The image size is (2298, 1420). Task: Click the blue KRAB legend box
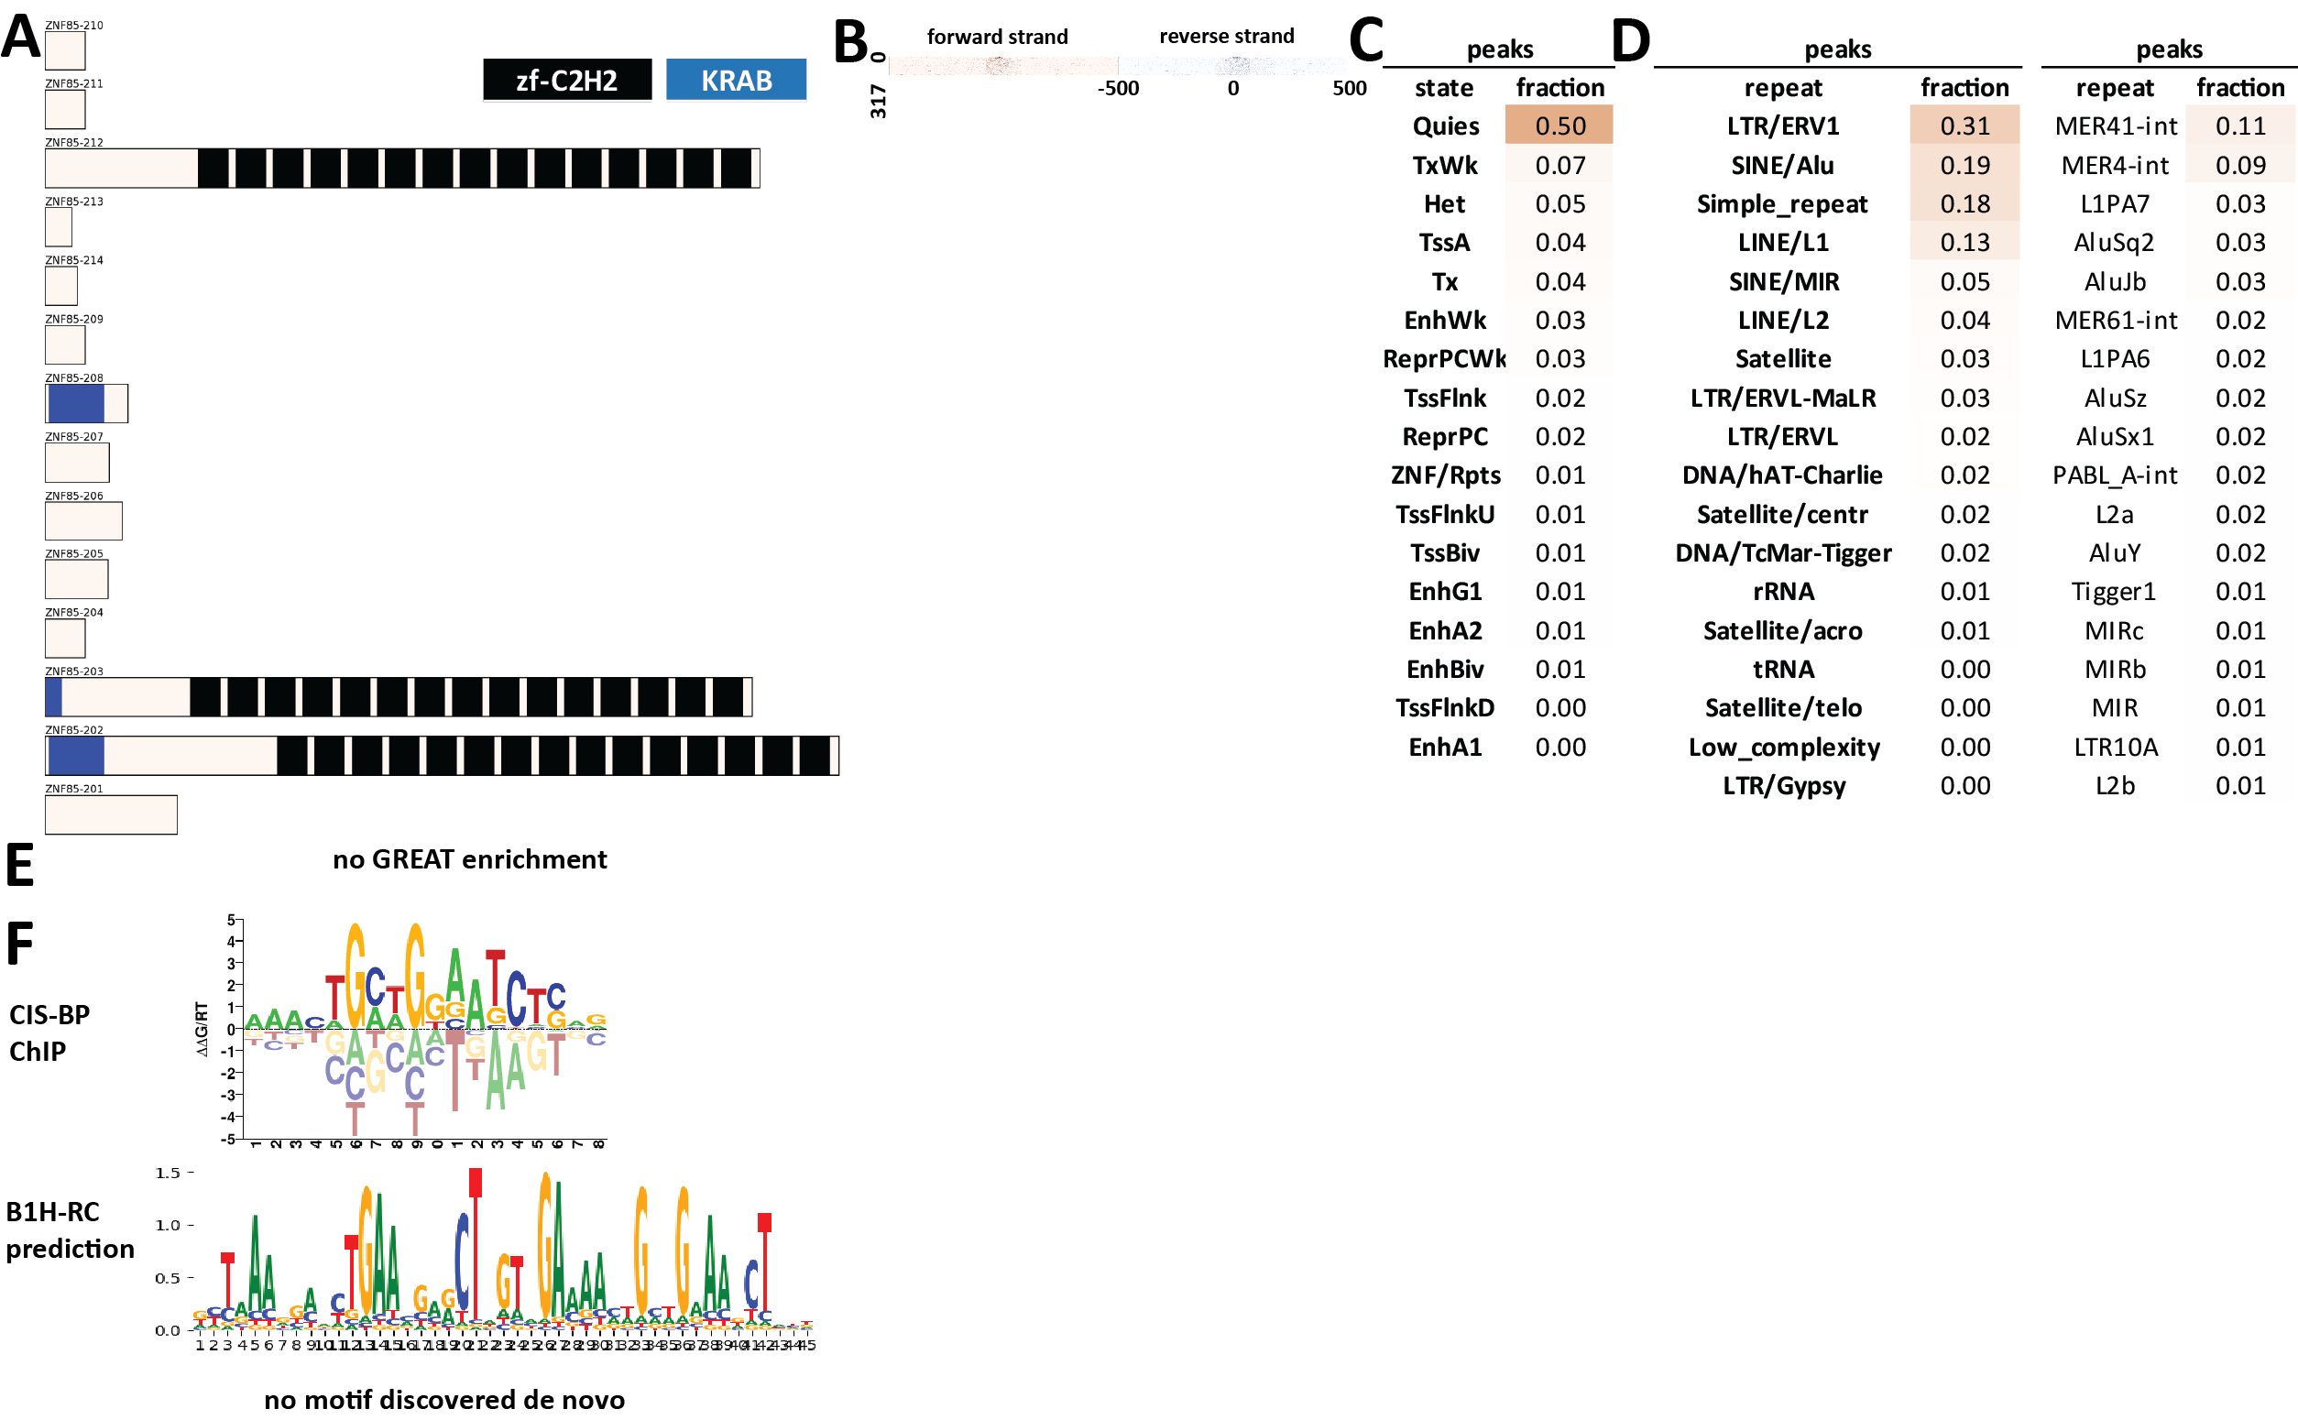pyautogui.click(x=736, y=80)
